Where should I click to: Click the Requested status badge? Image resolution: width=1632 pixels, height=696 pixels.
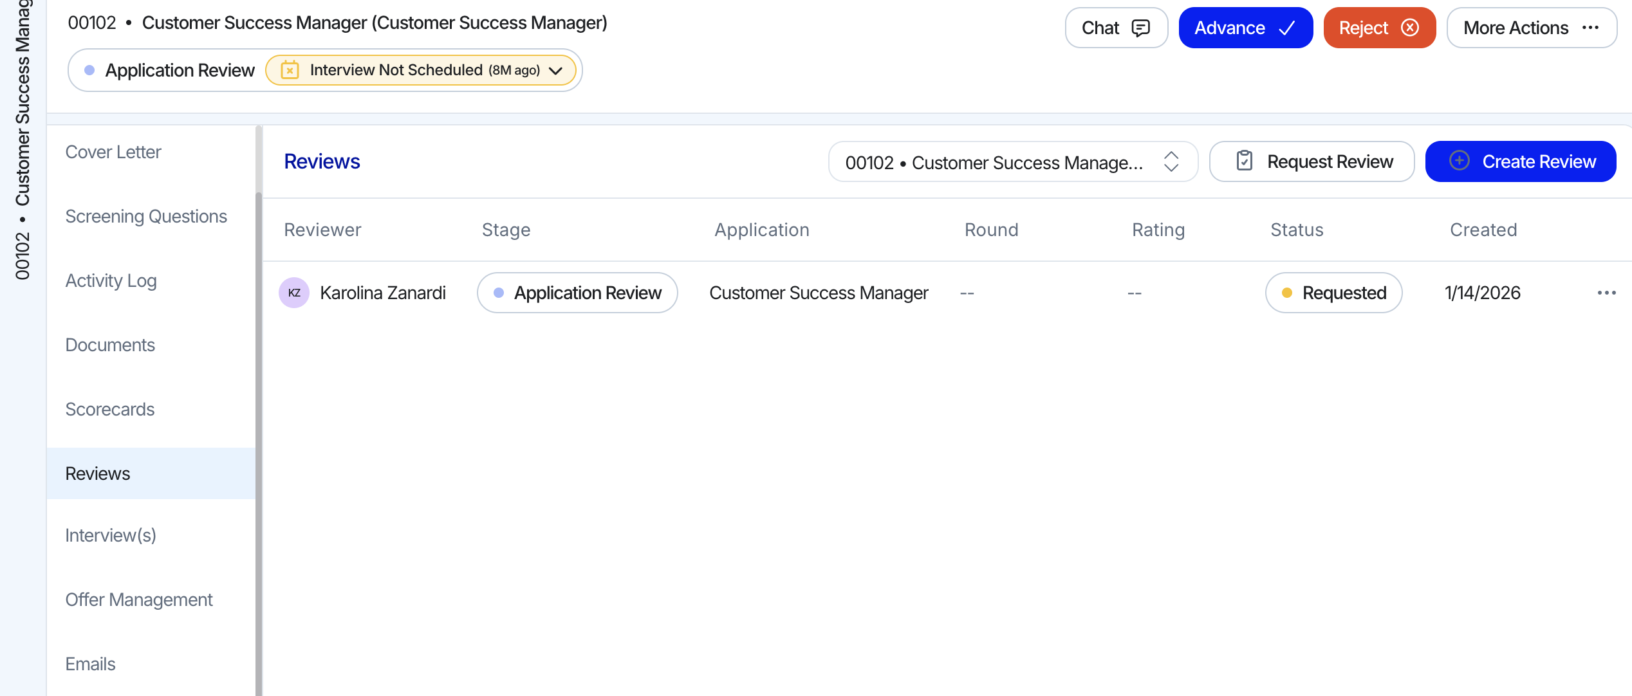[x=1333, y=293]
